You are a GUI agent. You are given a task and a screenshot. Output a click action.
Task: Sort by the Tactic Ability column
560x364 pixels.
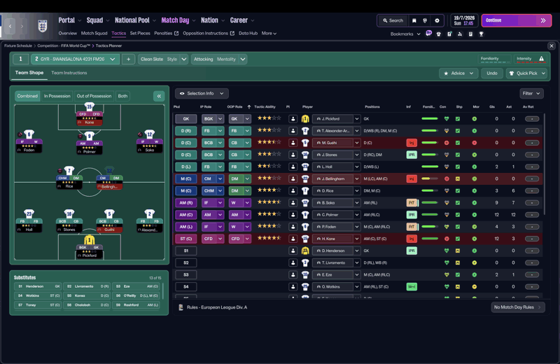pos(265,107)
